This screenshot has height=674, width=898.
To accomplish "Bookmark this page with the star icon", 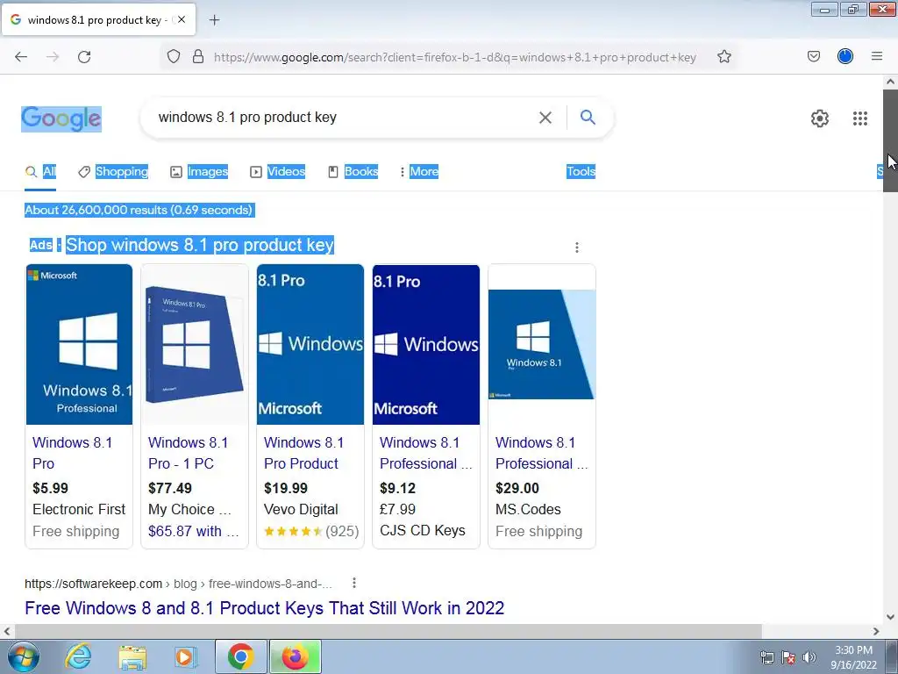I will point(723,56).
